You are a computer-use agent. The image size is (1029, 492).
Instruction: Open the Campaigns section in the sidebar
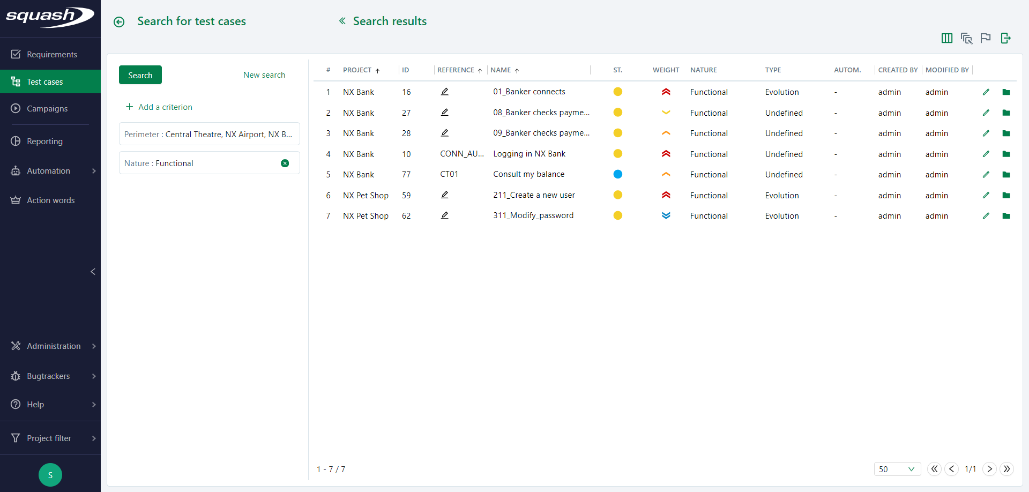coord(47,108)
